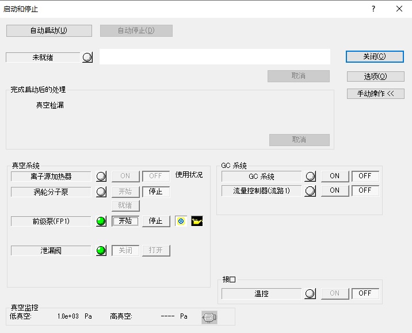Click the vacuum gauge icon in 真空监控
Viewport: 412px width, 333px height.
coord(209,317)
